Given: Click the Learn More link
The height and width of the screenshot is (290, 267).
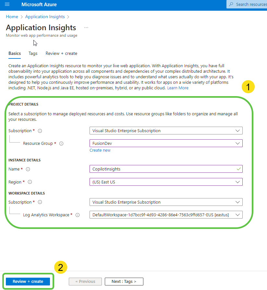Looking at the screenshot, I should tap(178, 87).
